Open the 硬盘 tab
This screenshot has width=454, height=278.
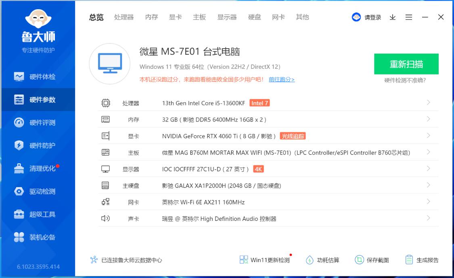(x=254, y=17)
